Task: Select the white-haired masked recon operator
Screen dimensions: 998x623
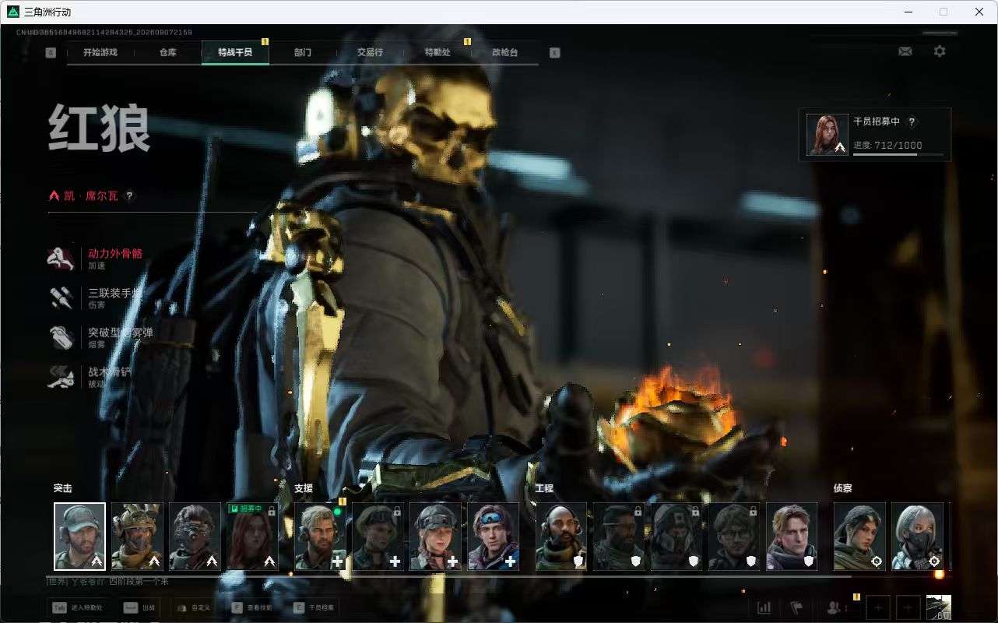Action: [x=917, y=537]
